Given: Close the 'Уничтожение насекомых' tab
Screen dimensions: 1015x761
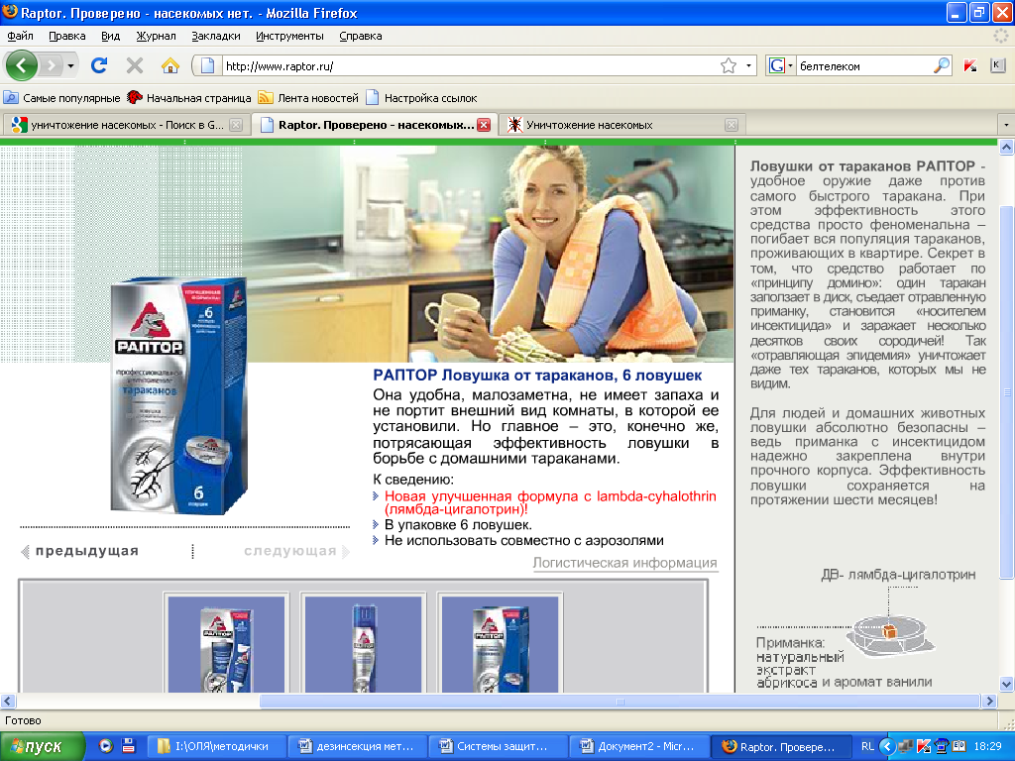Looking at the screenshot, I should (732, 125).
